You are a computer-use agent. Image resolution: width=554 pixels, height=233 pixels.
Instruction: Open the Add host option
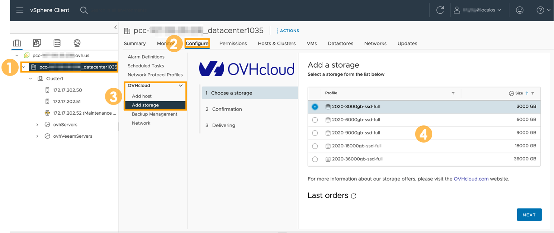142,96
